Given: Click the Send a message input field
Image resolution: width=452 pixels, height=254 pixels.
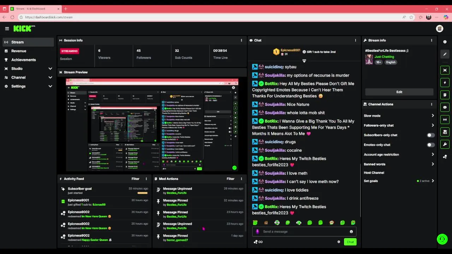Looking at the screenshot, I should tap(304, 232).
